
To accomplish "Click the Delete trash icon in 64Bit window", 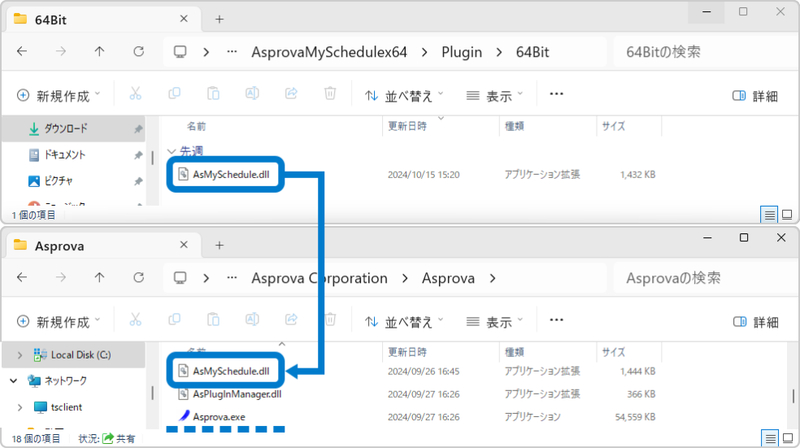I will pyautogui.click(x=330, y=94).
